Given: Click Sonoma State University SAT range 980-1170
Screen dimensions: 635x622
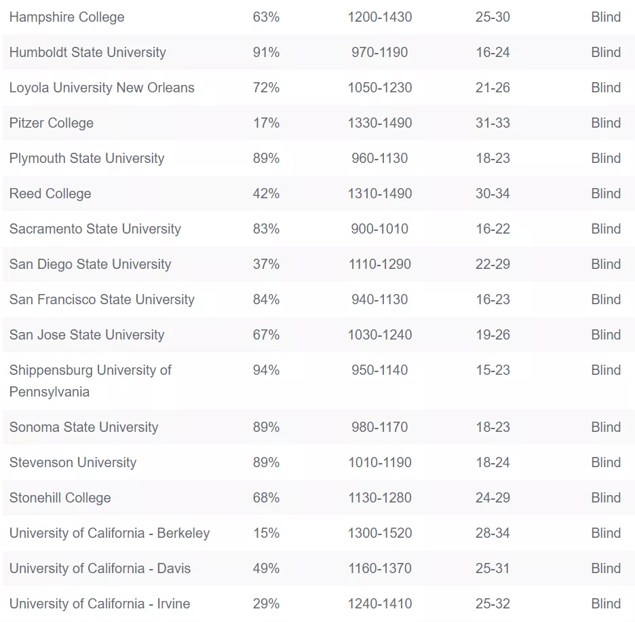Looking at the screenshot, I should pos(379,427).
